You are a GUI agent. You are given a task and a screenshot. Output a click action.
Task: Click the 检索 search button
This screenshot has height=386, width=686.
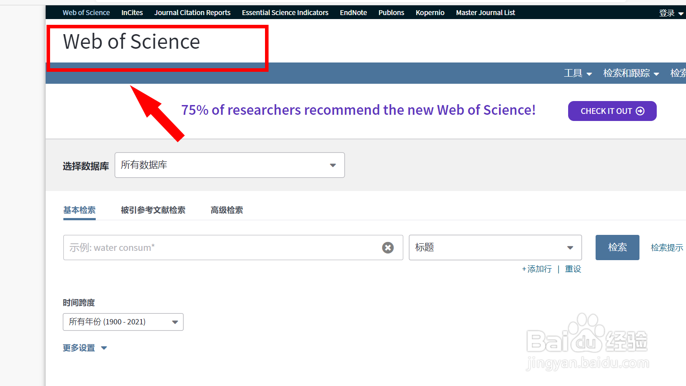coord(617,247)
